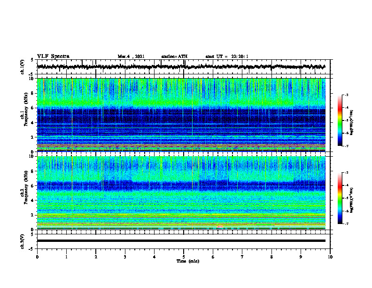Click the color scale beside ch.1 spectrogram
This screenshot has width=372, height=288.
pyautogui.click(x=340, y=120)
